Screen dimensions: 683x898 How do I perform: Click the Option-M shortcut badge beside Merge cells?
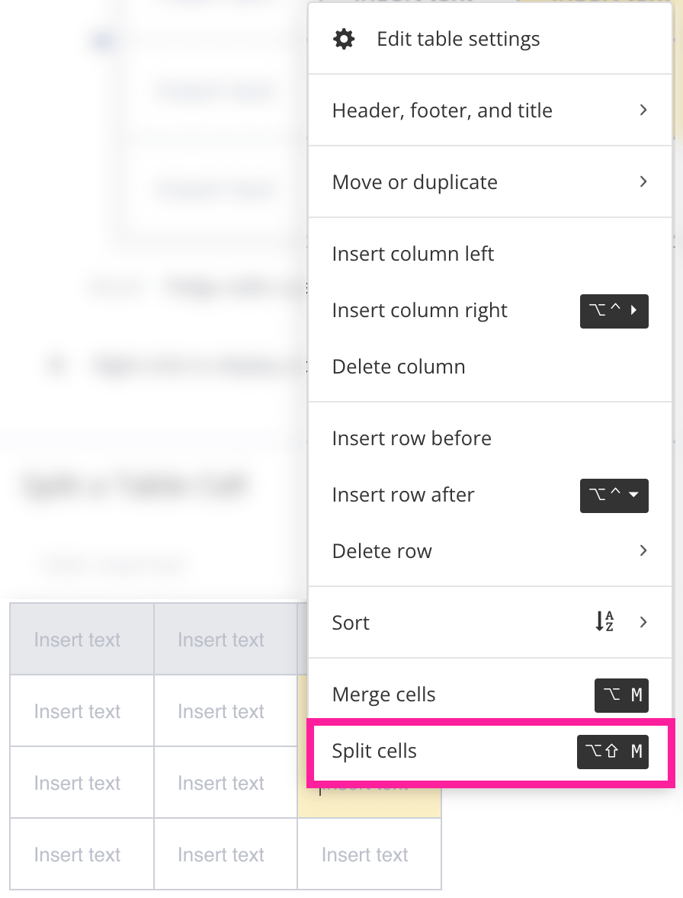click(621, 695)
